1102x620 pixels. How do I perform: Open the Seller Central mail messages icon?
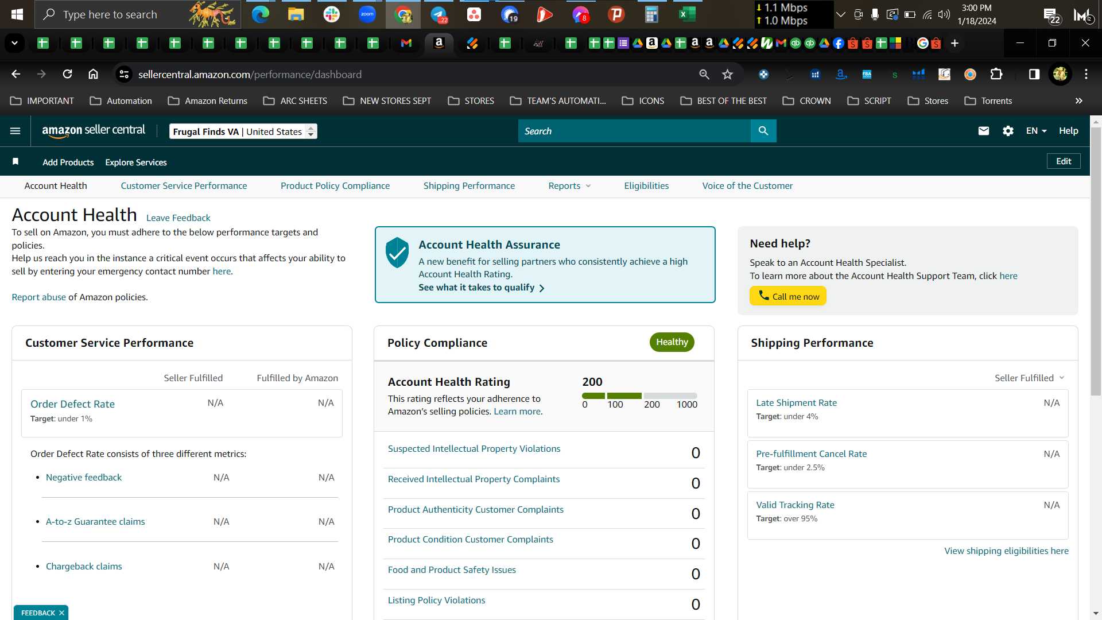pyautogui.click(x=984, y=131)
